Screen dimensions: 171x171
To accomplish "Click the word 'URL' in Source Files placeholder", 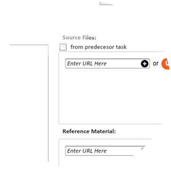I will point(87,63).
